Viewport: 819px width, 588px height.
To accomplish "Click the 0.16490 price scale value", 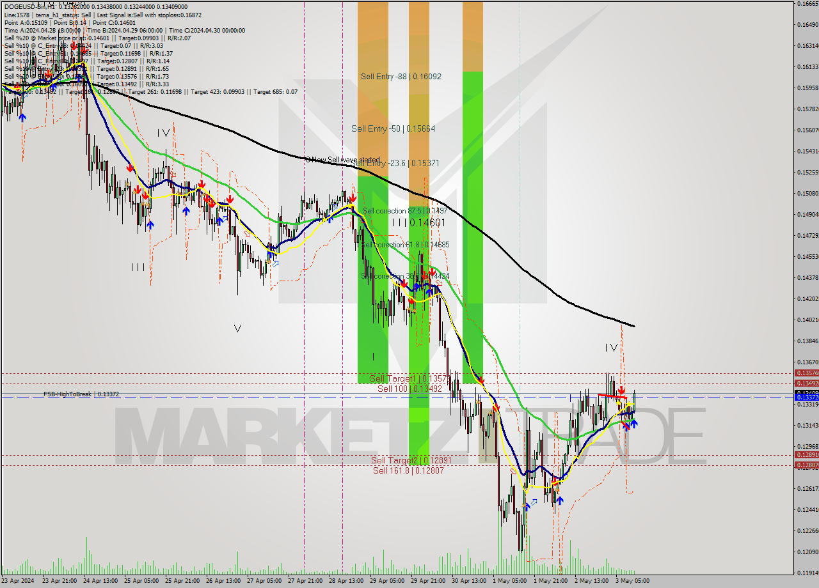I will 807,25.
